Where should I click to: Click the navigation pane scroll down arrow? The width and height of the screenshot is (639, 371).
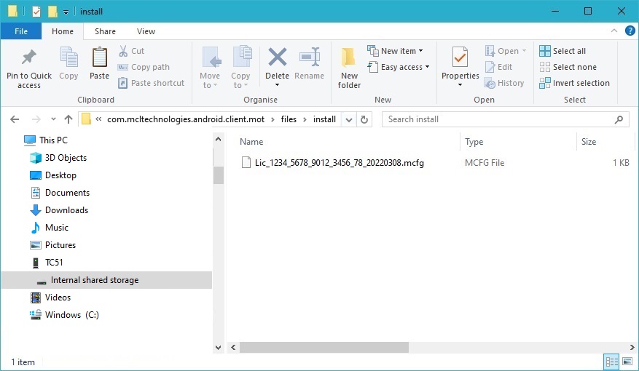pos(218,348)
